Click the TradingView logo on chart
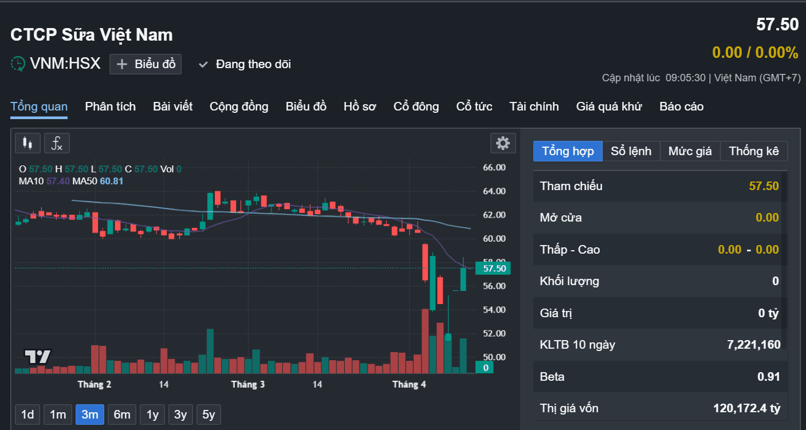This screenshot has width=806, height=430. [38, 357]
